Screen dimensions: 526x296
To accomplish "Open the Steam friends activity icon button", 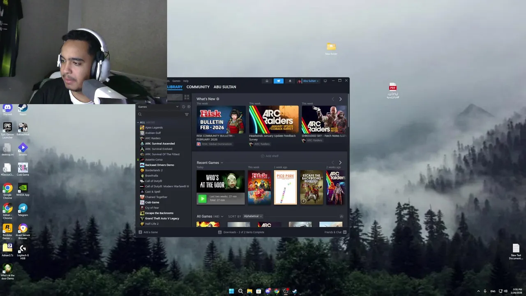I will point(267,81).
